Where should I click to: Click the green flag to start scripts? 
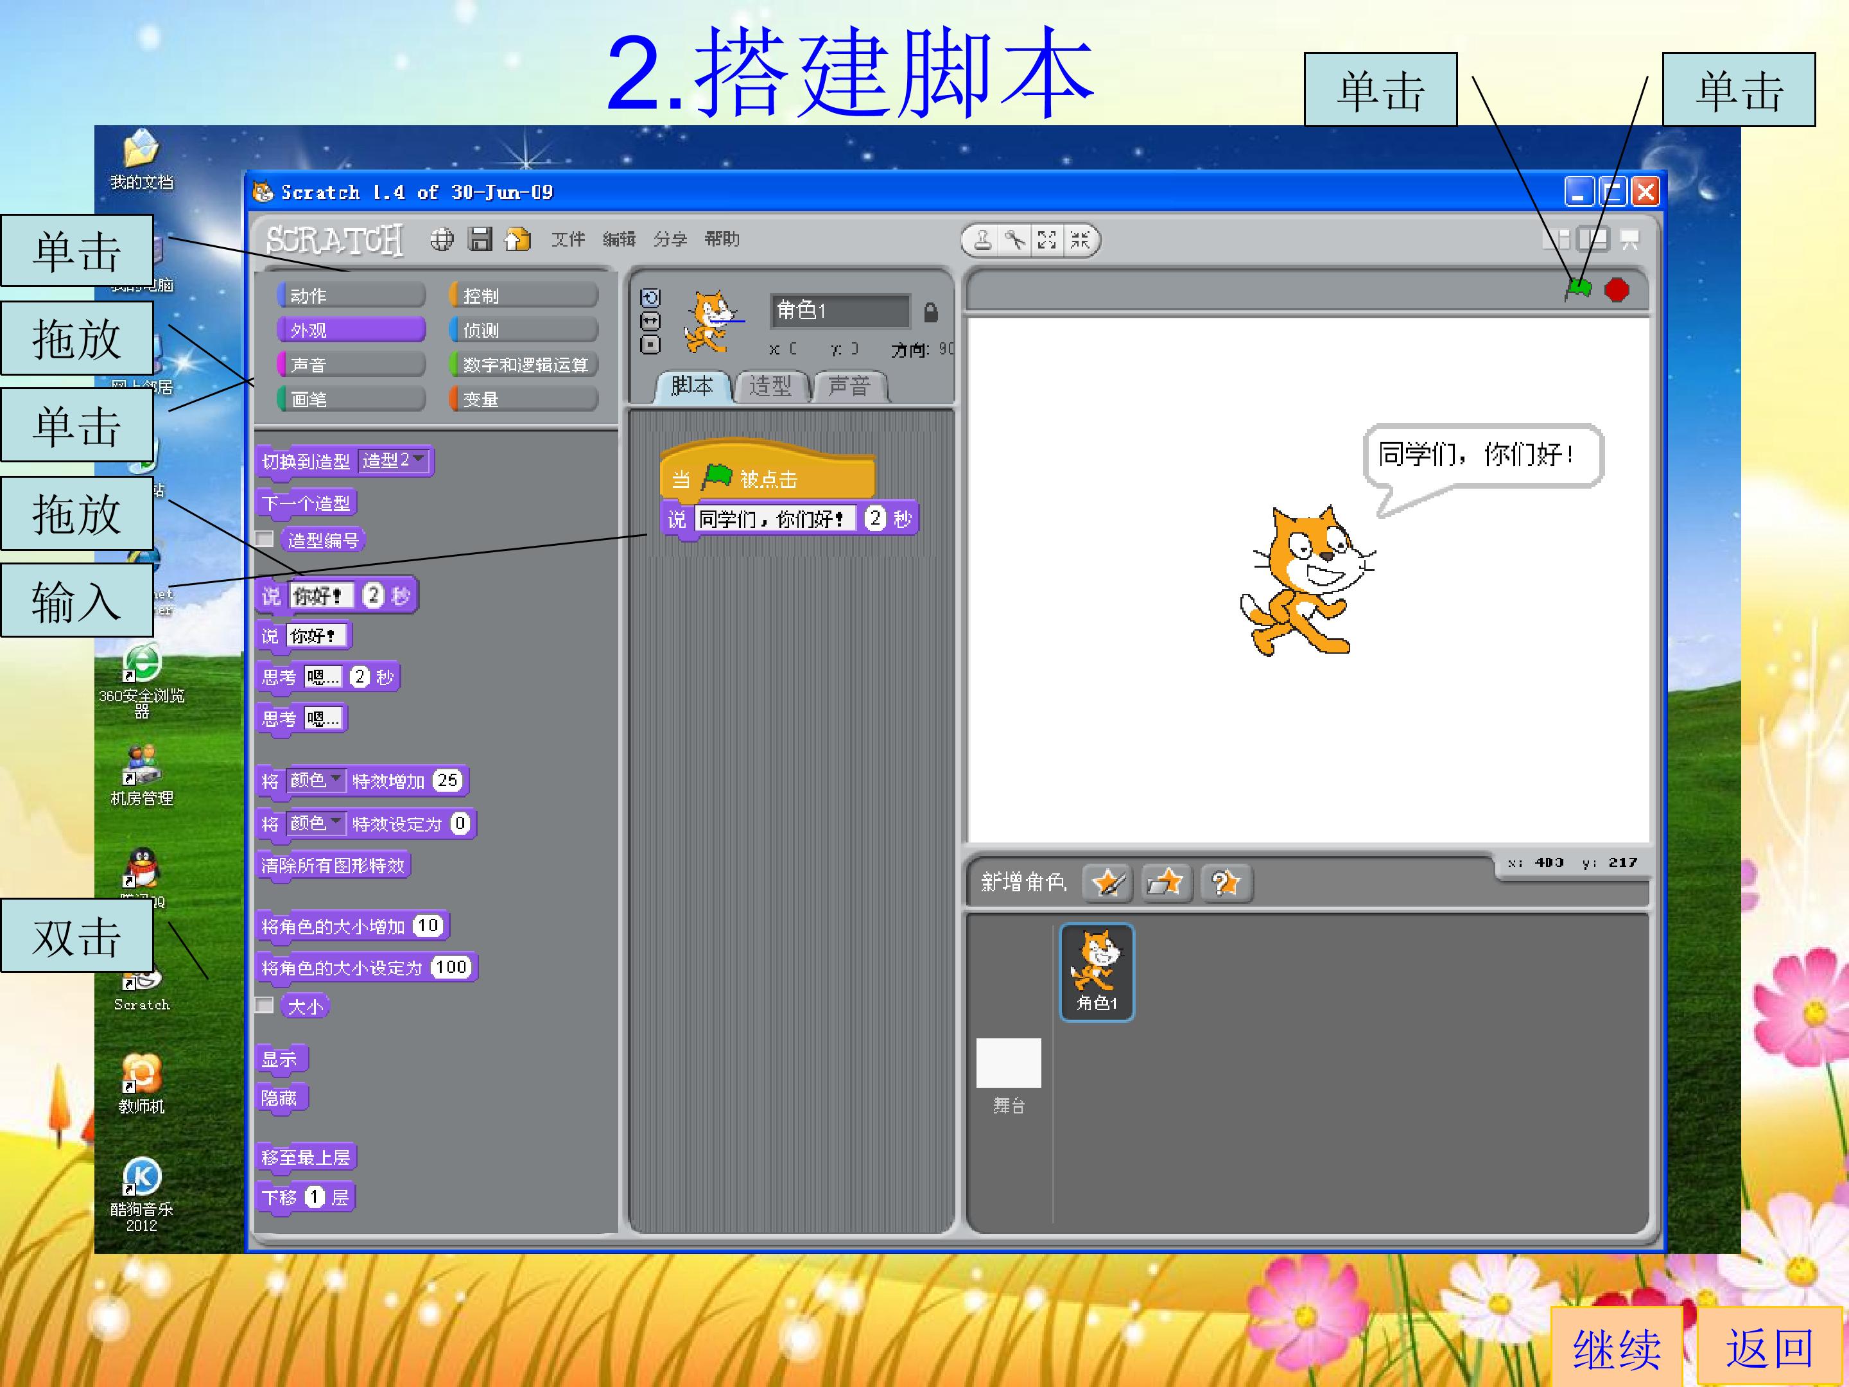(1578, 289)
